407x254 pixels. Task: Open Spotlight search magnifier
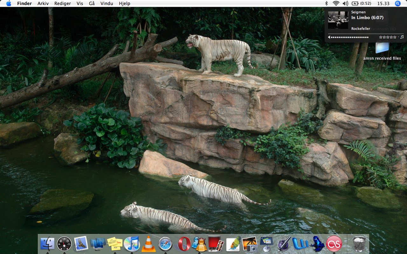click(x=398, y=3)
